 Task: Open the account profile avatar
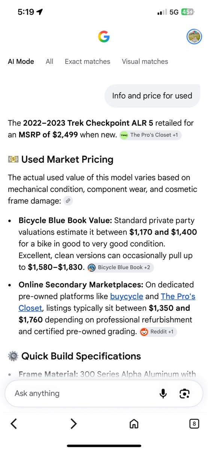(x=194, y=36)
